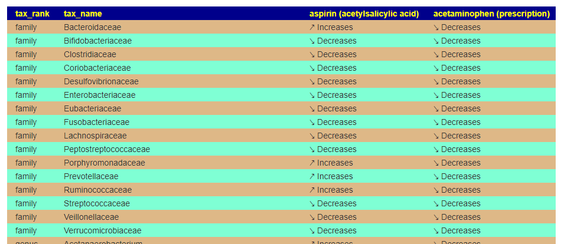Click the family rank cell for Clostridiaceae
Viewport: 561px width, 244px height.
(x=26, y=54)
